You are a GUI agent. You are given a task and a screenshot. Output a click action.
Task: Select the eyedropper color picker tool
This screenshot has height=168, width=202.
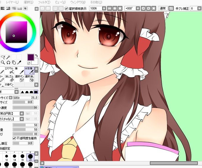pyautogui.click(x=19, y=62)
